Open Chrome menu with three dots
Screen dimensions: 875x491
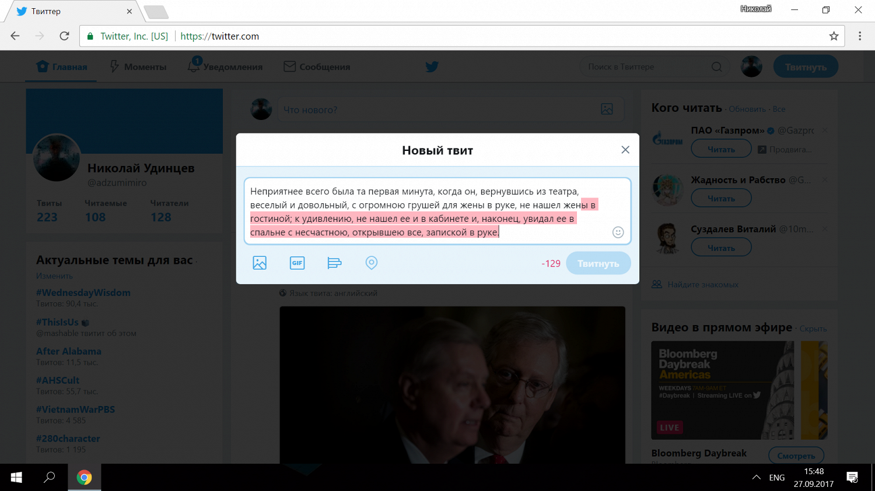[x=859, y=36]
